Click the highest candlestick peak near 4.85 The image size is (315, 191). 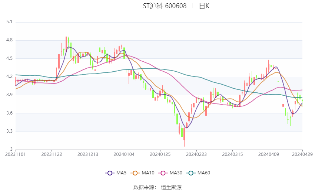[x=66, y=44]
